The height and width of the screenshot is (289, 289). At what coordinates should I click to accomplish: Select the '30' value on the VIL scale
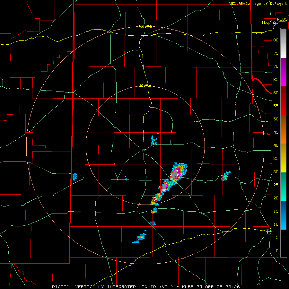tap(276, 171)
